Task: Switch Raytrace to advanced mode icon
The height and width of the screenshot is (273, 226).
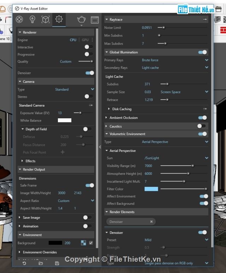Action: coord(205,19)
